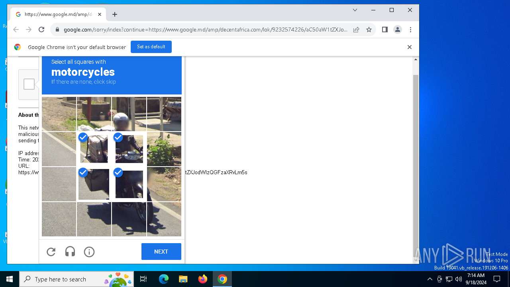Open the network tray icon
Screen dimensions: 510x287
[449, 279]
